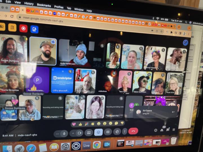Select the Transkriptor participant tile

coord(62,81)
